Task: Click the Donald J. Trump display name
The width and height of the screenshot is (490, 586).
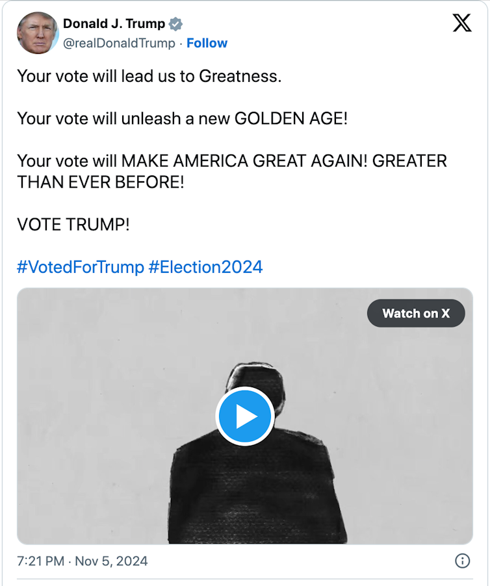Action: pyautogui.click(x=114, y=25)
